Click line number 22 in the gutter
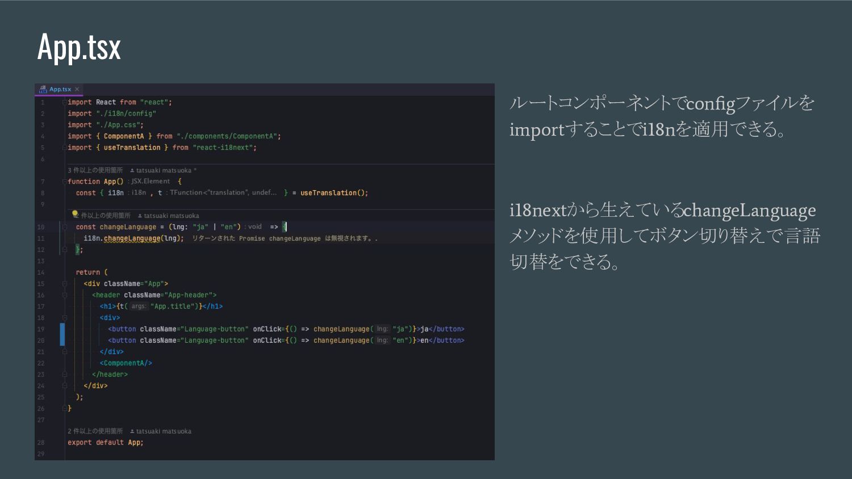 tap(41, 363)
